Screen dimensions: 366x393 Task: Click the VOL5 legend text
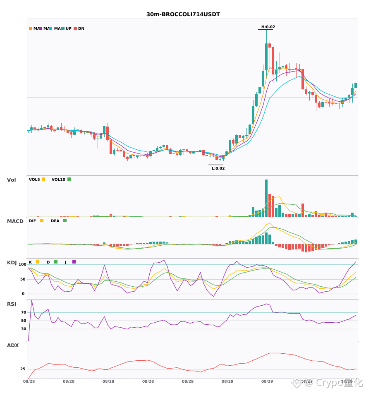[x=34, y=180]
